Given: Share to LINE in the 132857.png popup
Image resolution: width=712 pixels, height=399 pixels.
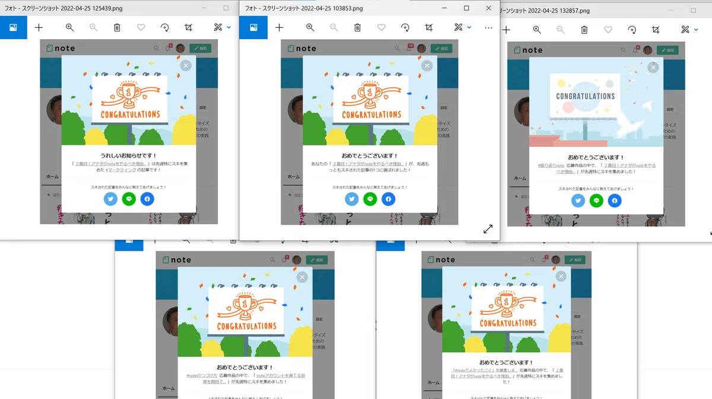Looking at the screenshot, I should [596, 201].
